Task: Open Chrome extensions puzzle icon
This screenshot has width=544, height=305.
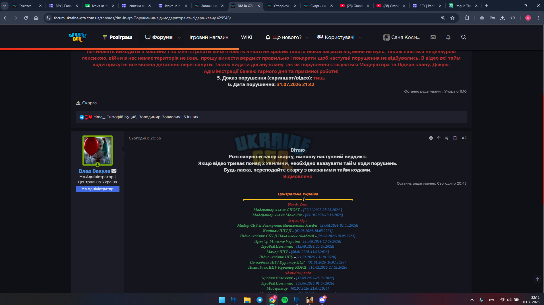Action: coord(467,18)
